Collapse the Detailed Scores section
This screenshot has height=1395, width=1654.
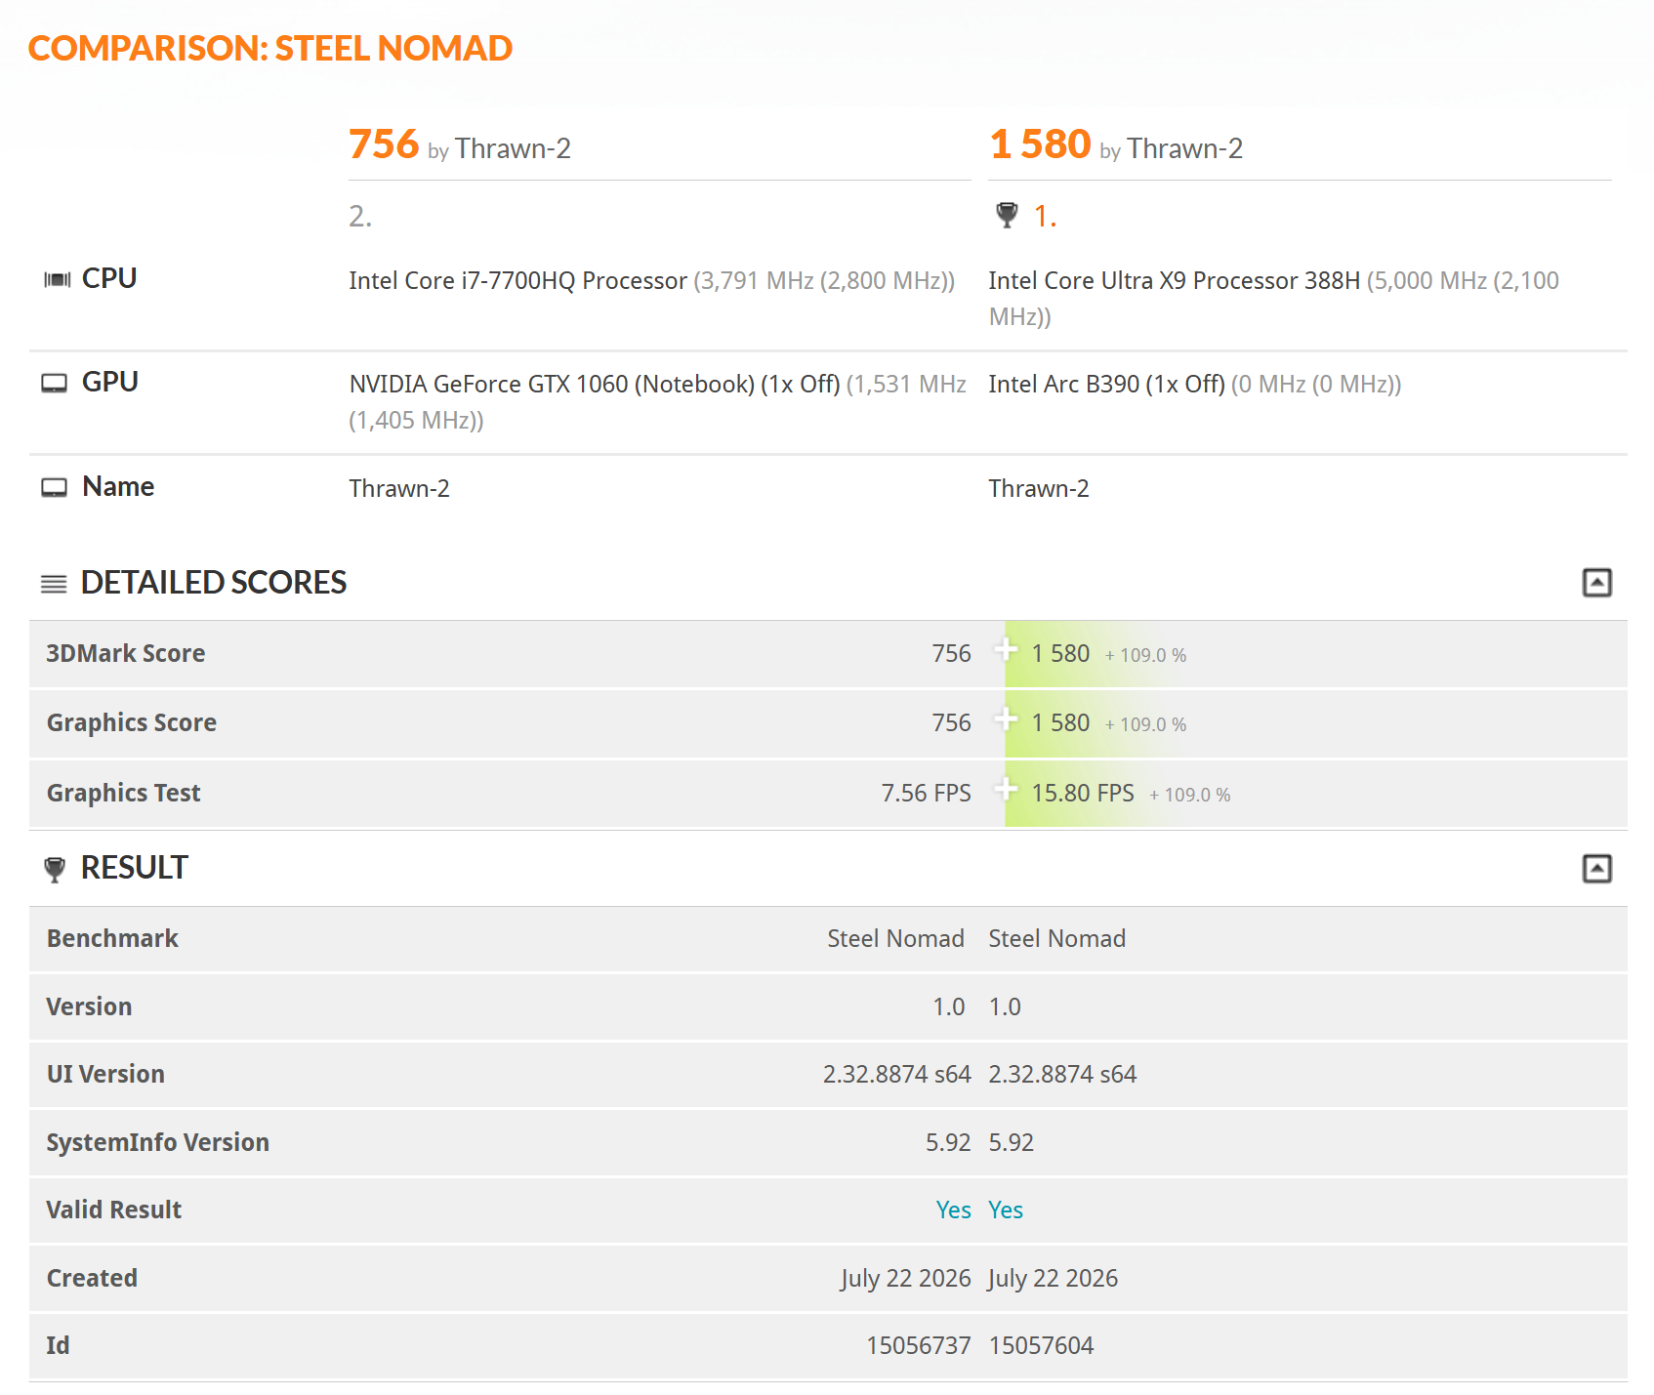coord(1596,583)
